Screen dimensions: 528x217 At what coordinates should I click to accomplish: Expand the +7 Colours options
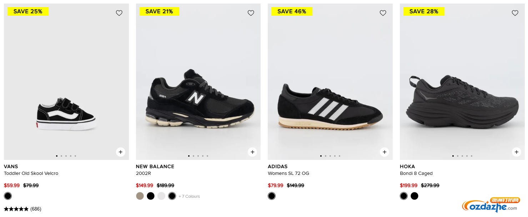[189, 196]
